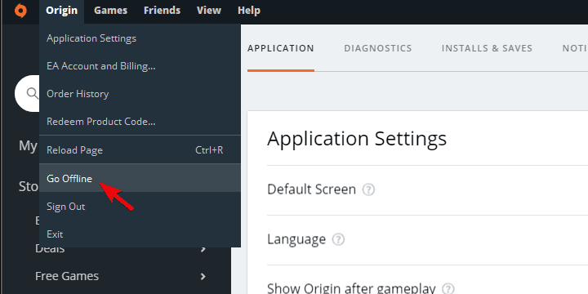Expand the Free Games sidebar chevron
The image size is (588, 294).
click(203, 276)
